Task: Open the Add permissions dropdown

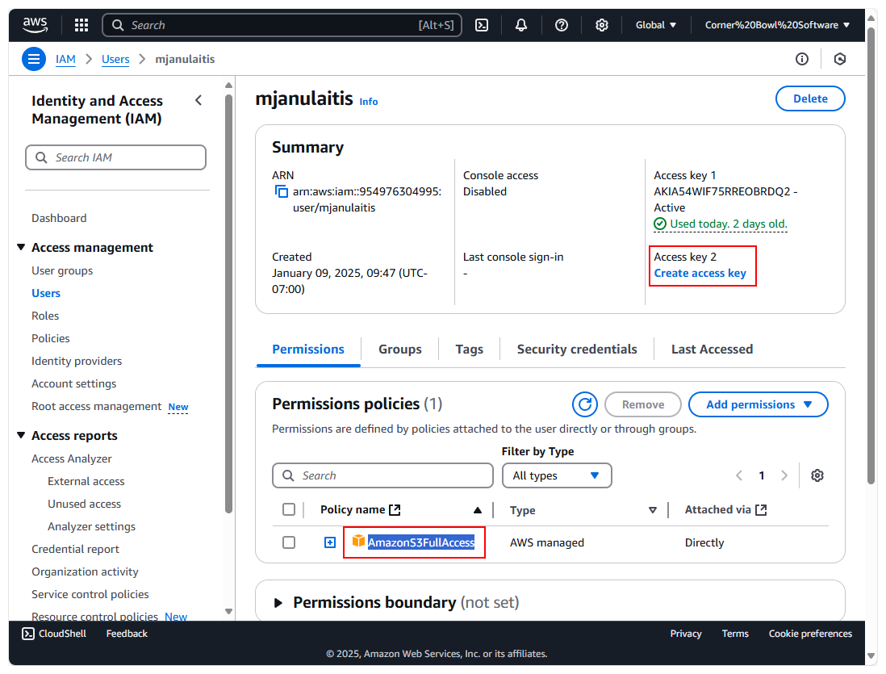Action: tap(758, 404)
